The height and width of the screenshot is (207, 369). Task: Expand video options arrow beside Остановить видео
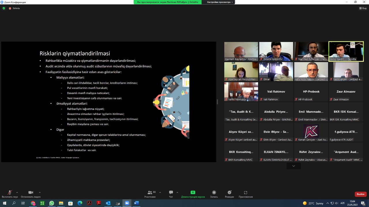(39, 192)
